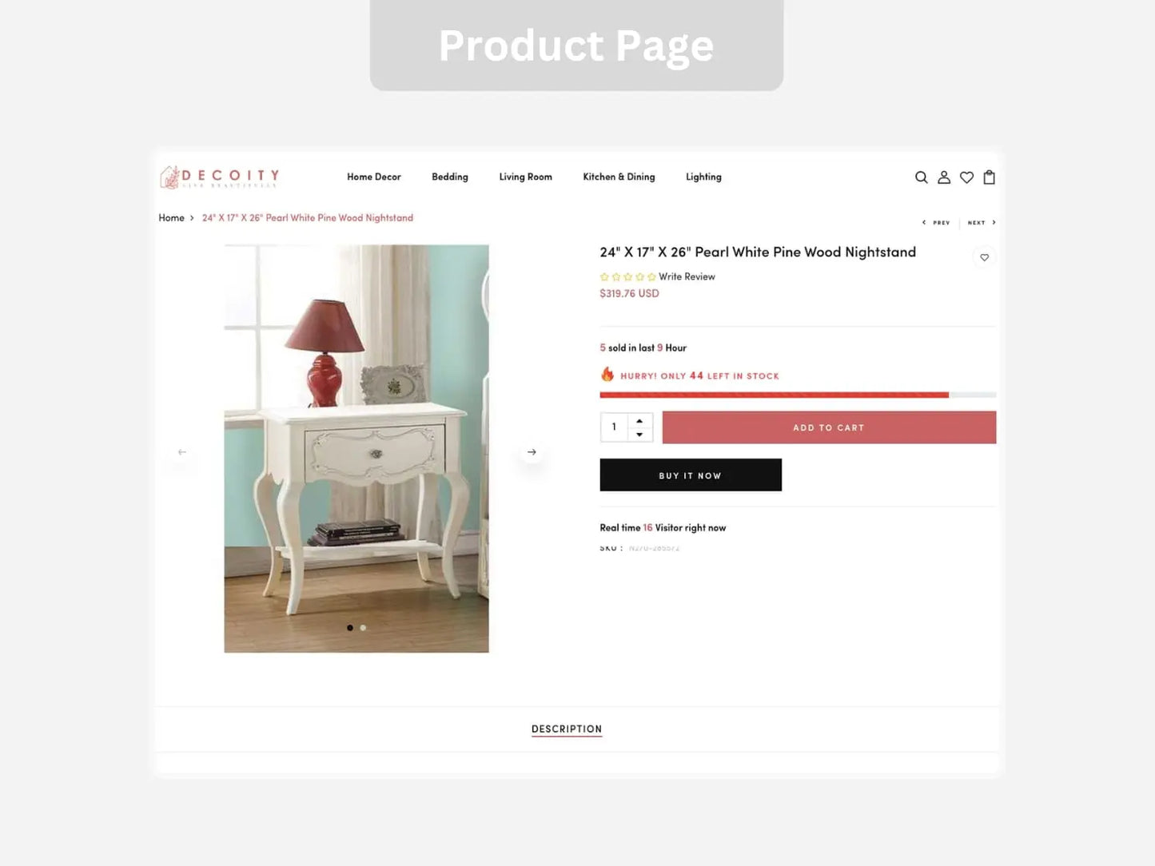Select the first image carousel dot
This screenshot has height=866, width=1155.
coord(349,628)
